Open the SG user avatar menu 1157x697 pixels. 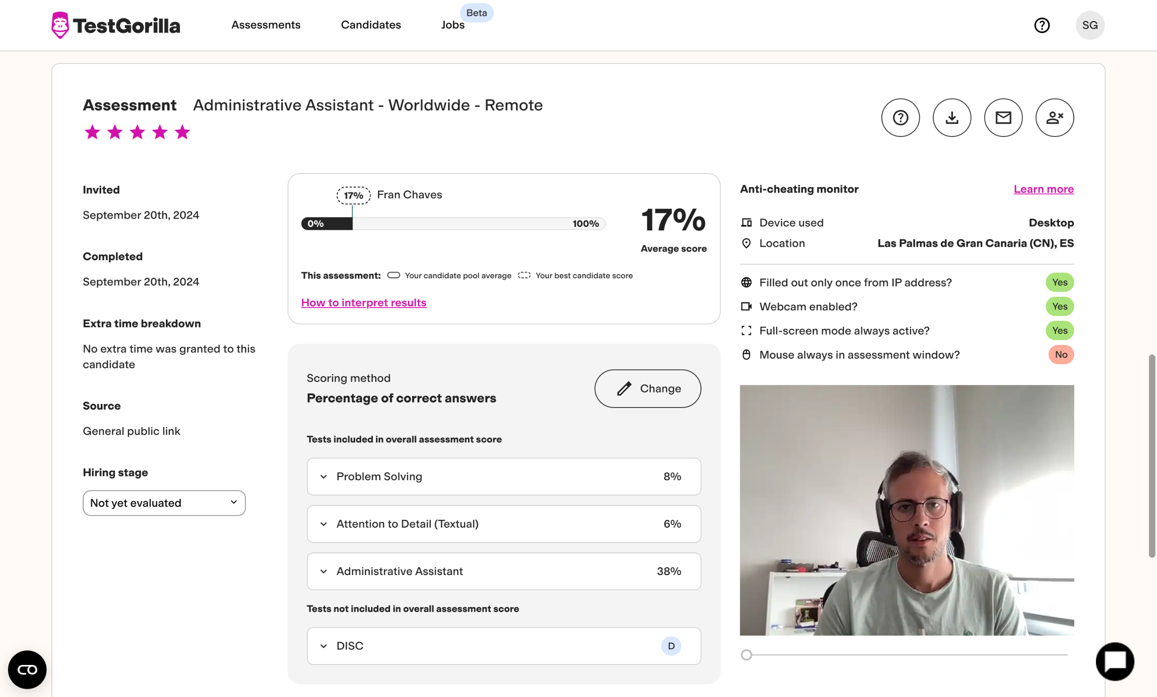coord(1089,25)
